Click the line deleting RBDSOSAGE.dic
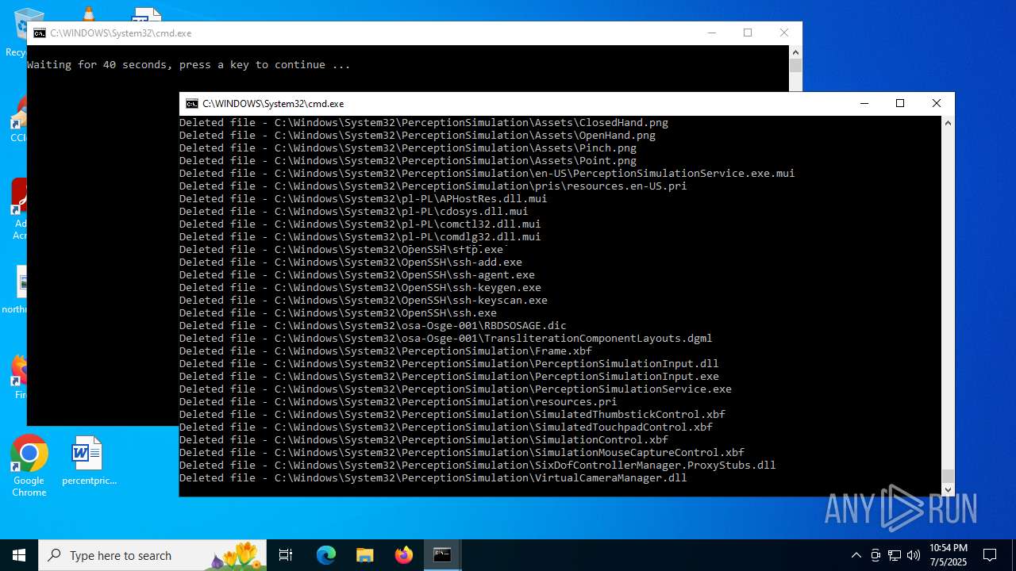 [373, 326]
